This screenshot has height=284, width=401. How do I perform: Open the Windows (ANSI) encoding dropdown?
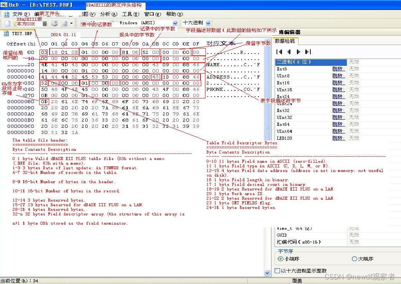(175, 23)
